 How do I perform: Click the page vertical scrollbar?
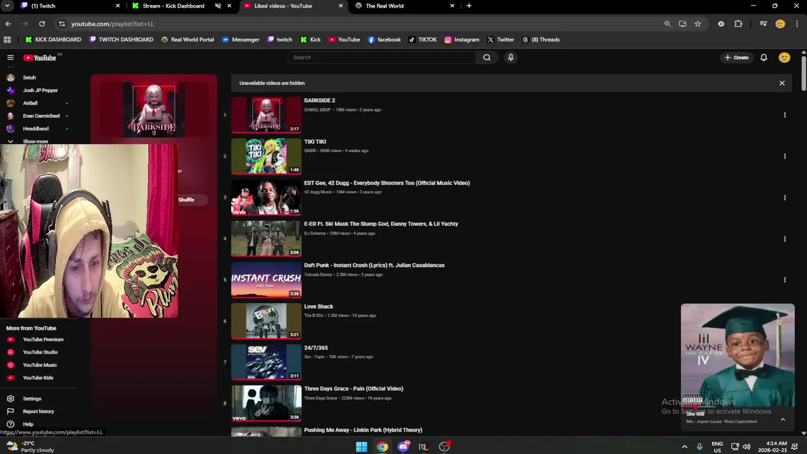[803, 74]
